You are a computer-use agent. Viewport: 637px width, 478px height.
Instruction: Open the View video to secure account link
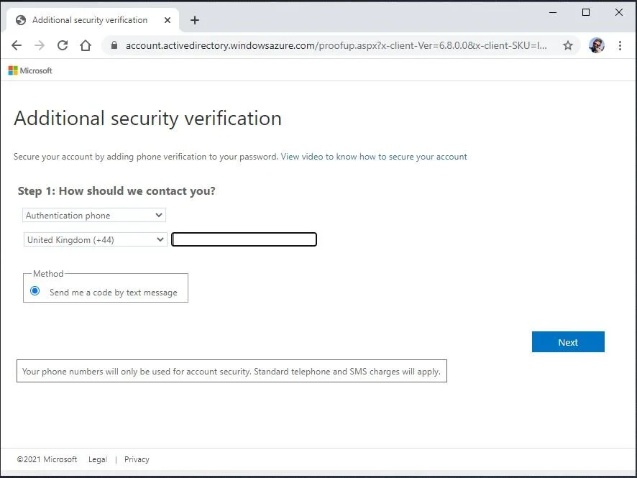pyautogui.click(x=374, y=157)
